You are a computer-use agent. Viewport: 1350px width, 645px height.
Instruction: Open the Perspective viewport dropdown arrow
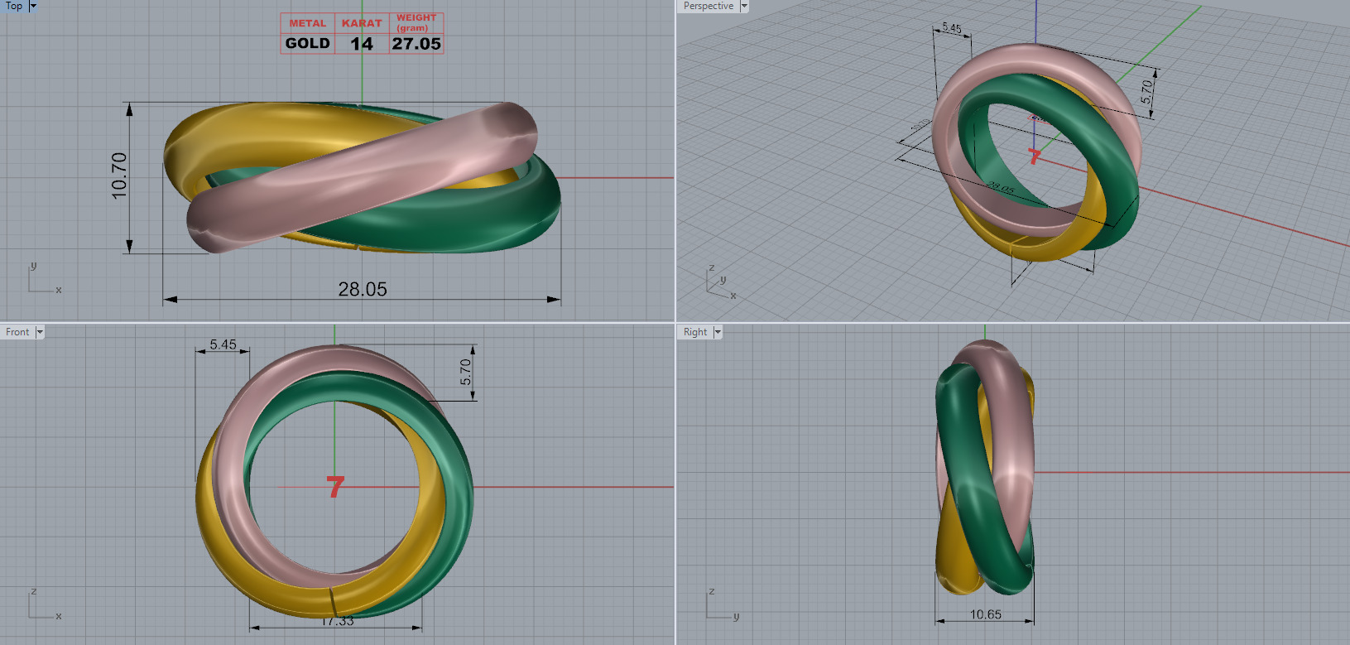point(744,6)
